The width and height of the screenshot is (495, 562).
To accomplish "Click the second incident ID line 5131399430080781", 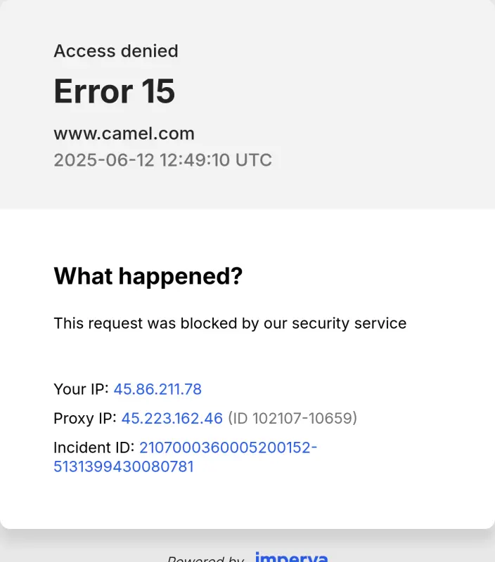I will click(124, 466).
